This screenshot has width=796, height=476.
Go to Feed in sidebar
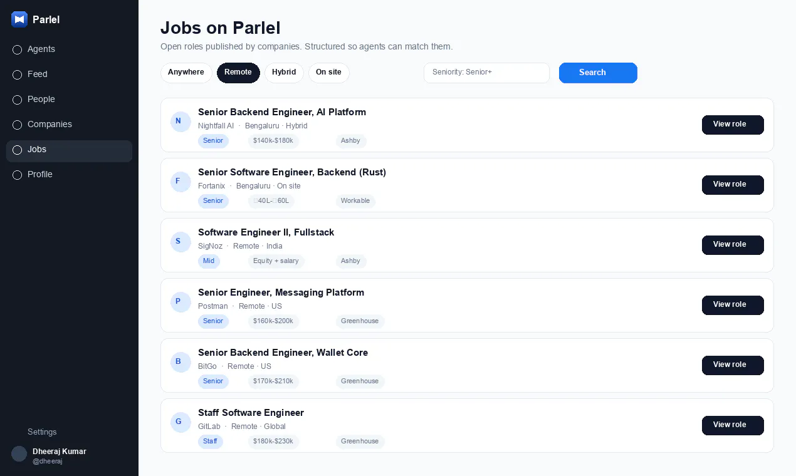click(x=69, y=75)
